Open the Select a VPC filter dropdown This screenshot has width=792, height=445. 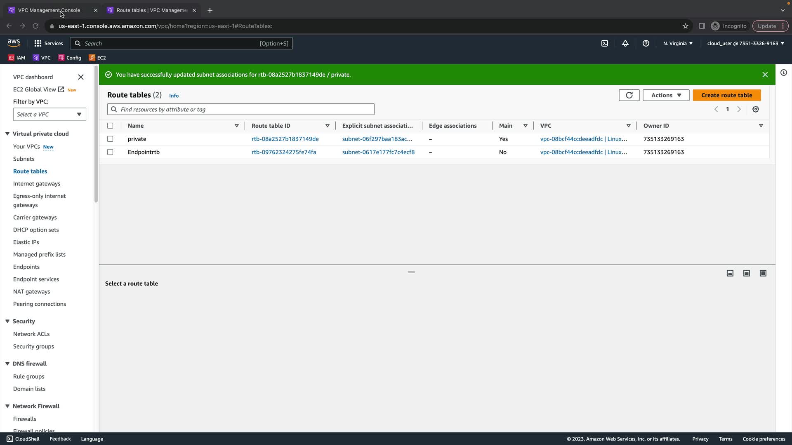(49, 114)
